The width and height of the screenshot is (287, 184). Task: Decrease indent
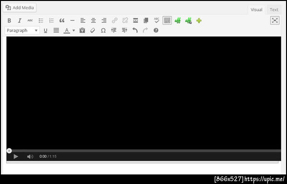tap(114, 31)
